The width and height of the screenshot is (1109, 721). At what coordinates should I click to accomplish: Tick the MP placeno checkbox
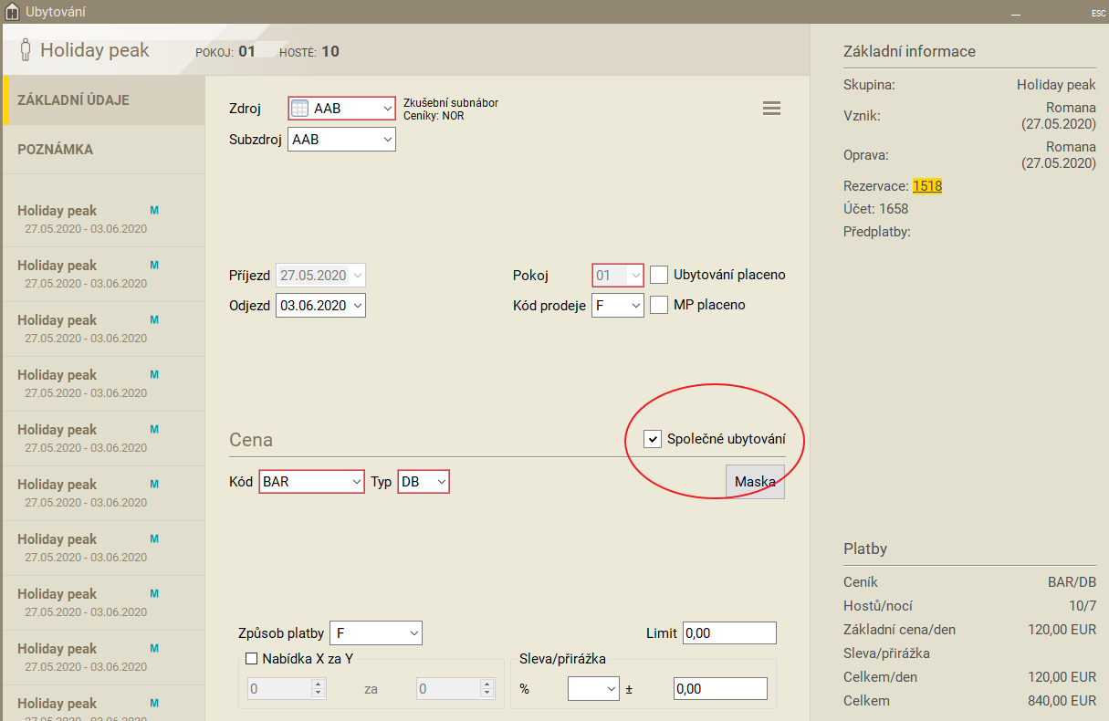point(659,305)
